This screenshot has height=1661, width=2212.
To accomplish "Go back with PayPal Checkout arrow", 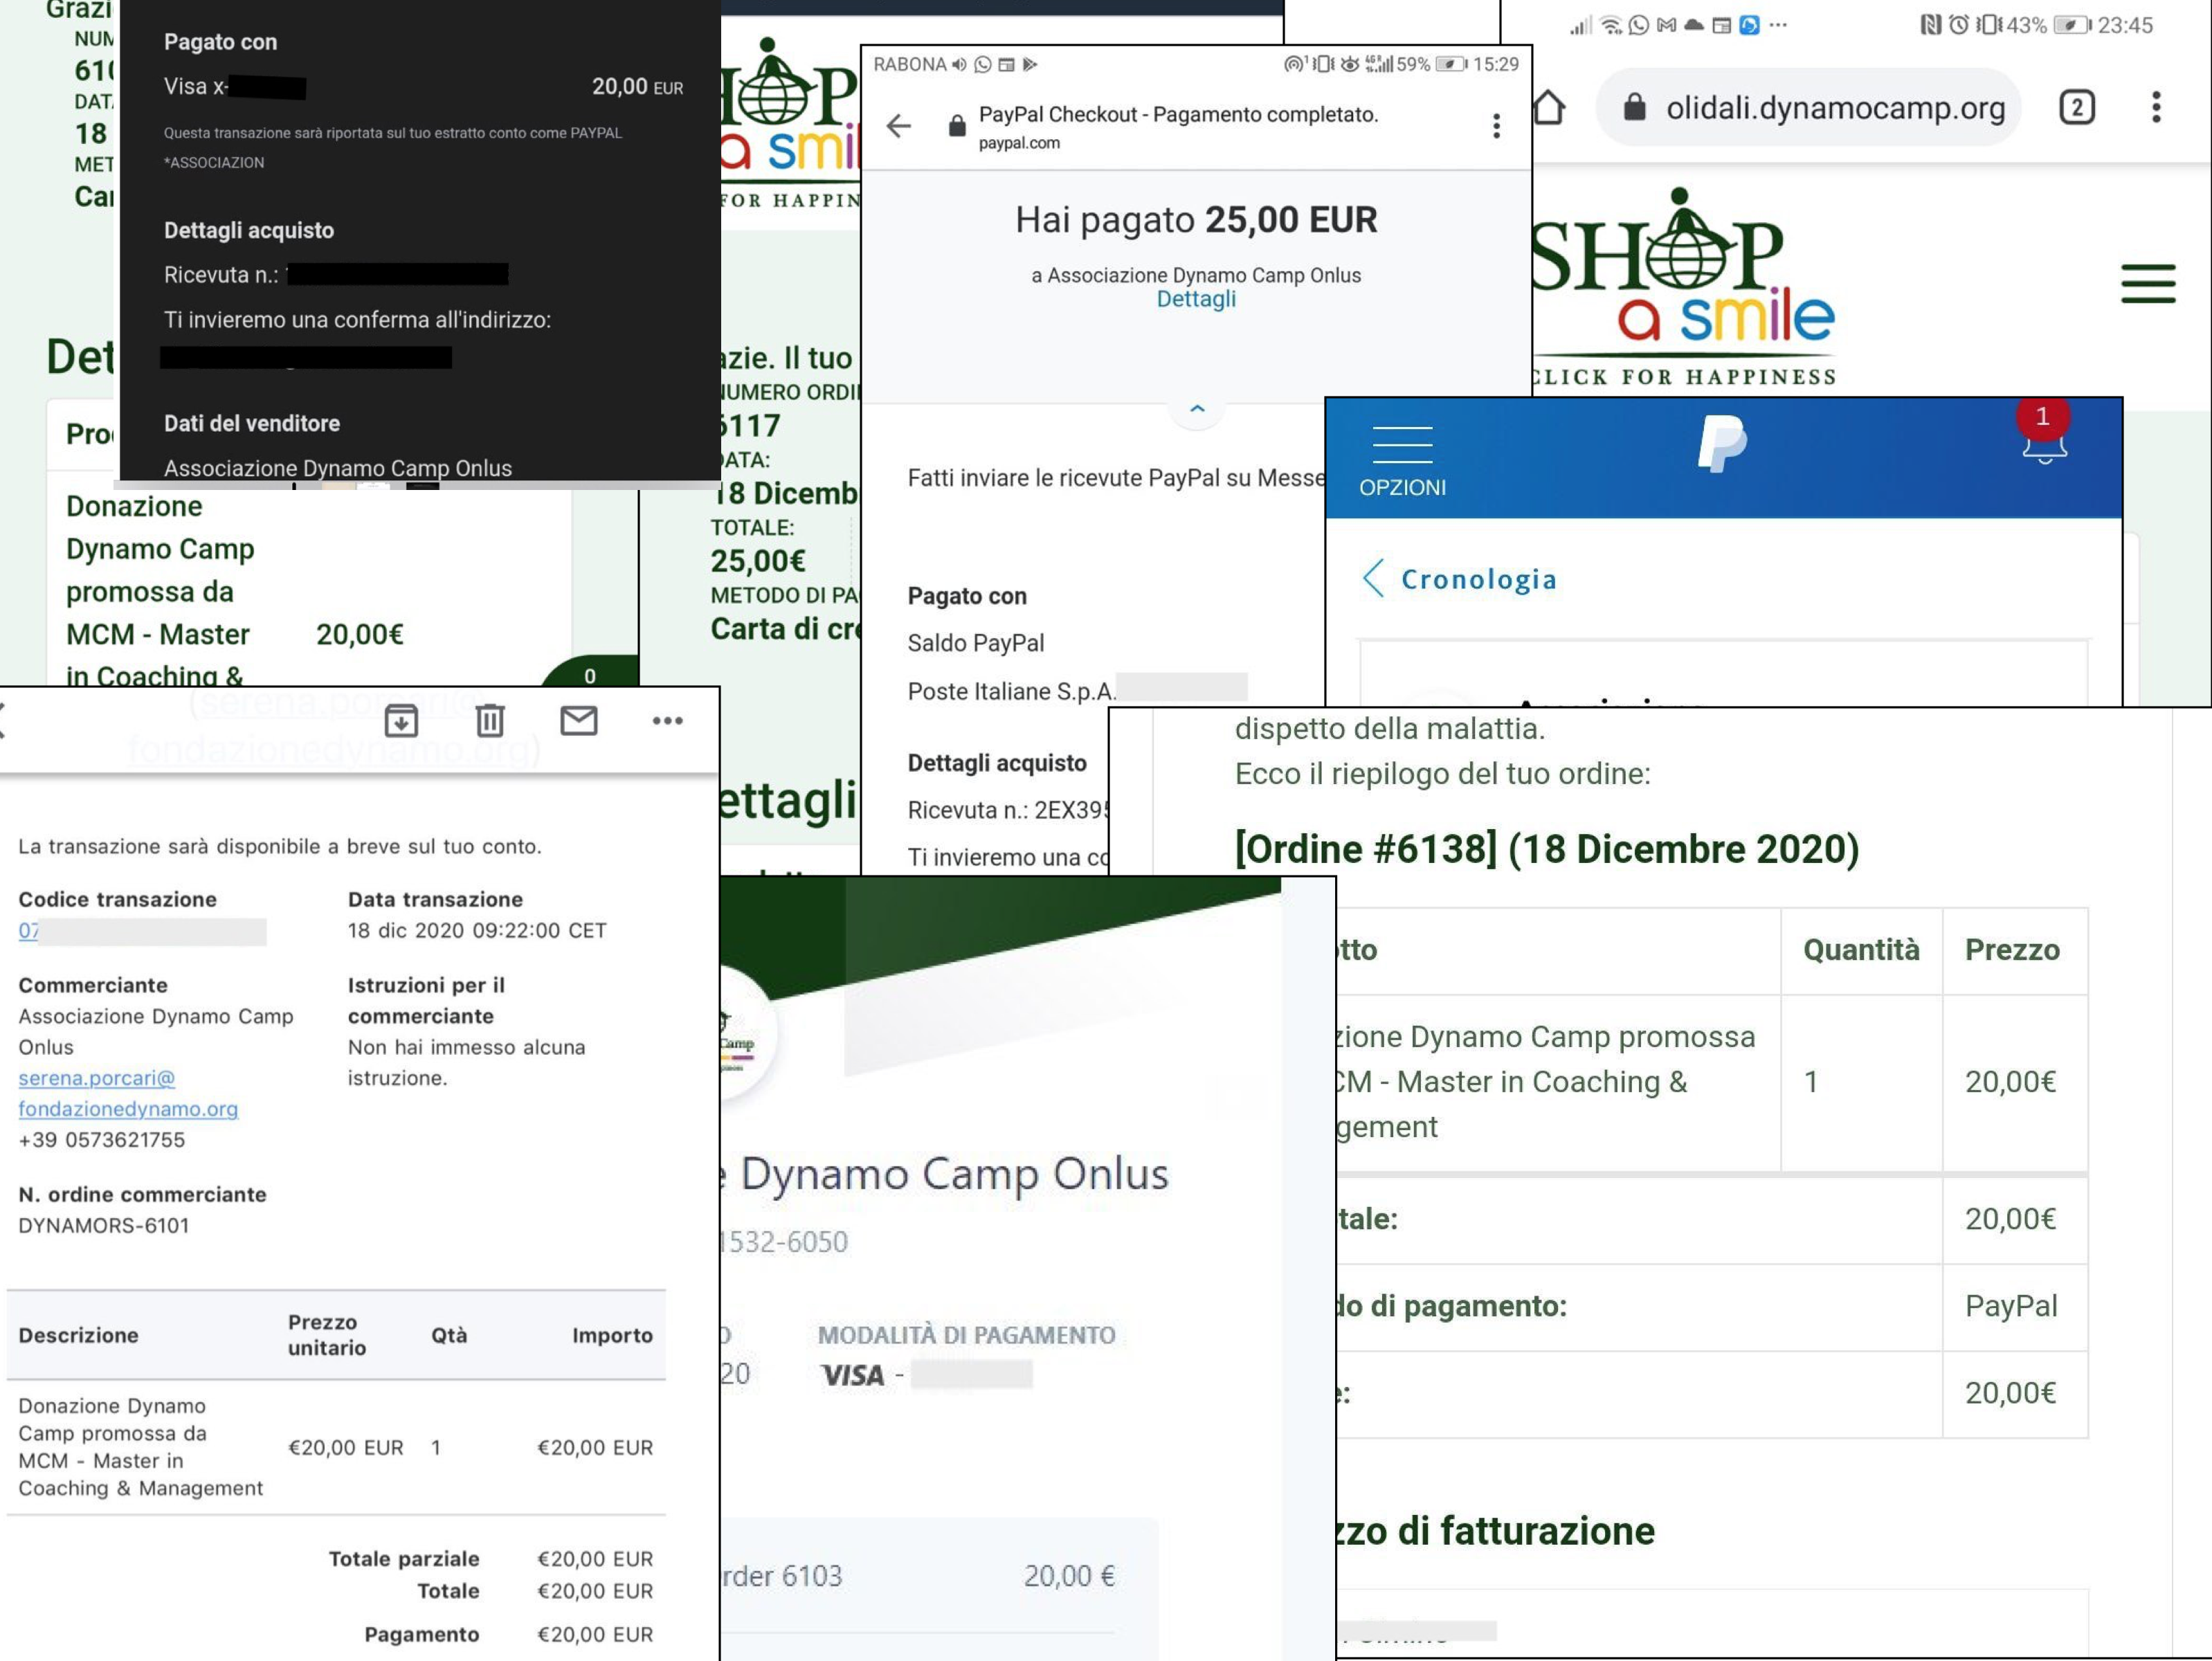I will 899,125.
